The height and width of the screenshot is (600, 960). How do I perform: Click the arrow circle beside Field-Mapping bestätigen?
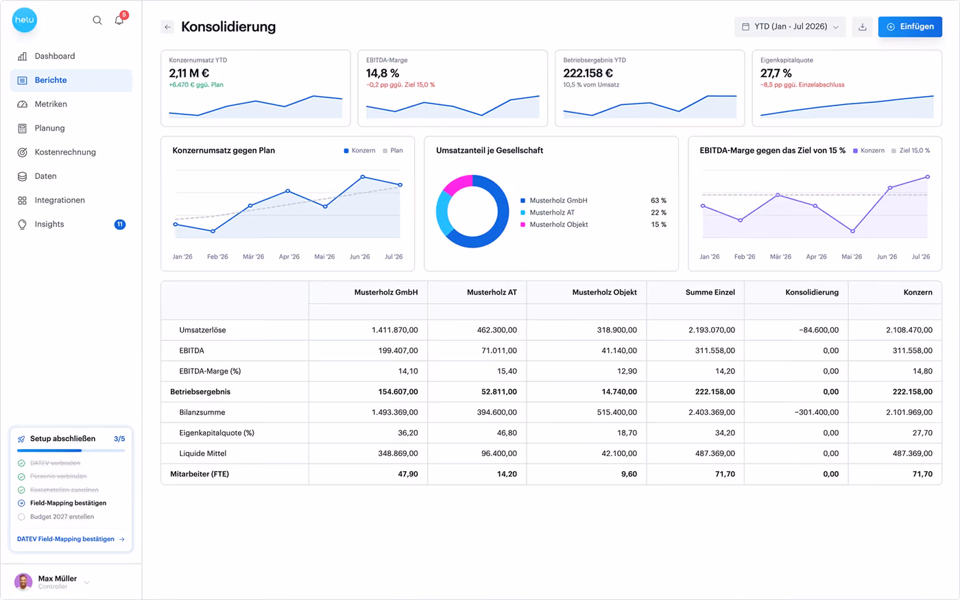(21, 503)
